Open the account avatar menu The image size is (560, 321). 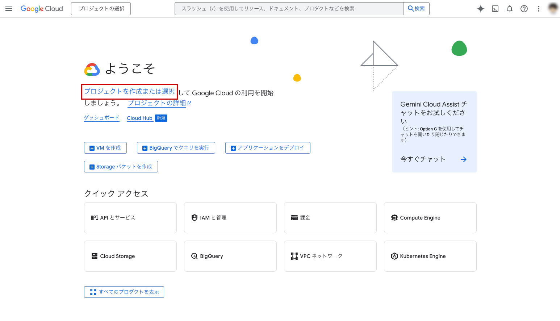(x=553, y=9)
